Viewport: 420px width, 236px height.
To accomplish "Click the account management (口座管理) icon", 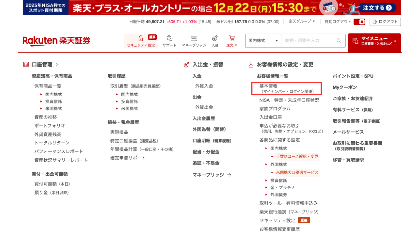I will [26, 65].
